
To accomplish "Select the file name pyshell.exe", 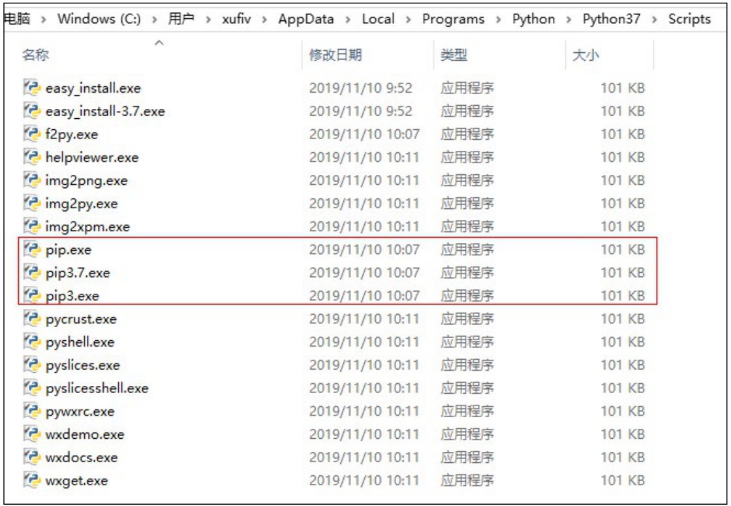I will (80, 342).
